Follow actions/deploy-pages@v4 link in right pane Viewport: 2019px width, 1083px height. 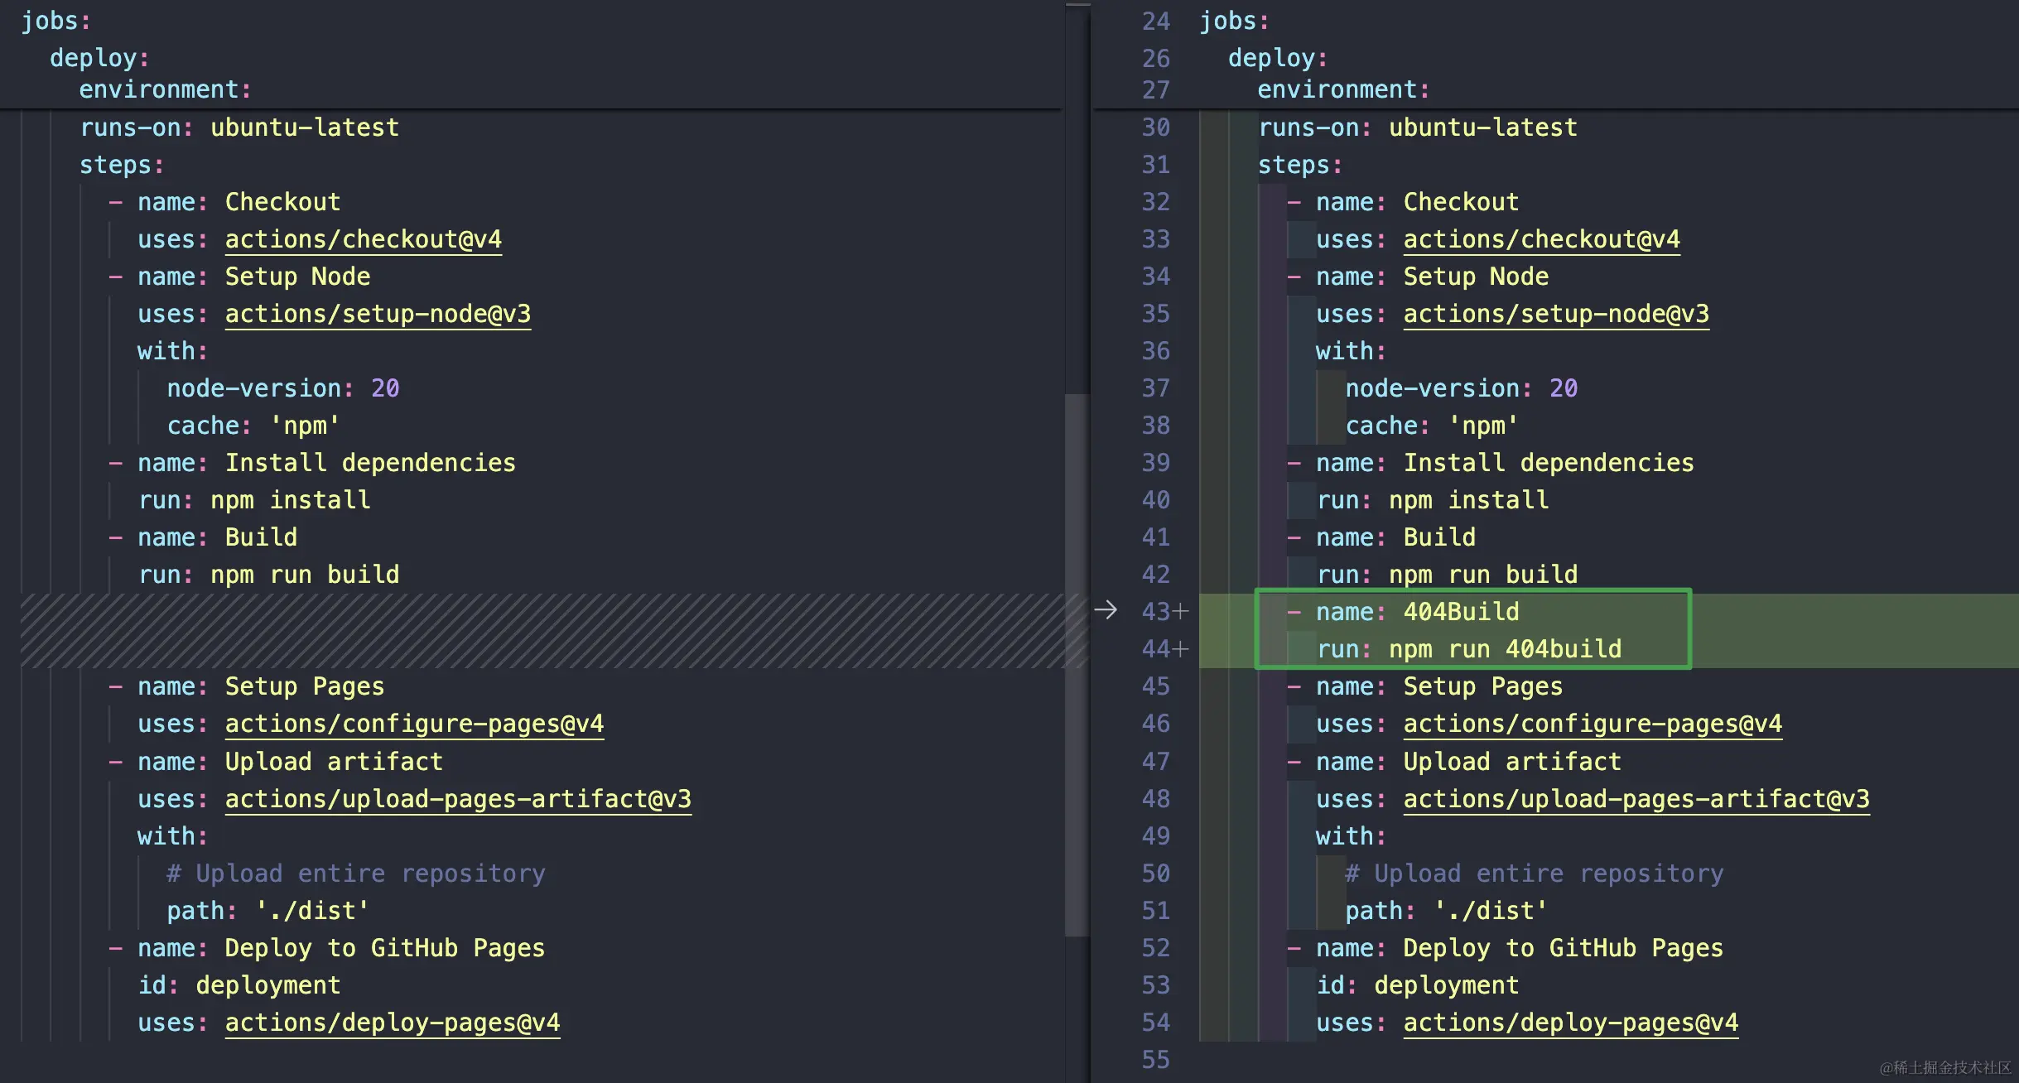tap(1570, 1023)
